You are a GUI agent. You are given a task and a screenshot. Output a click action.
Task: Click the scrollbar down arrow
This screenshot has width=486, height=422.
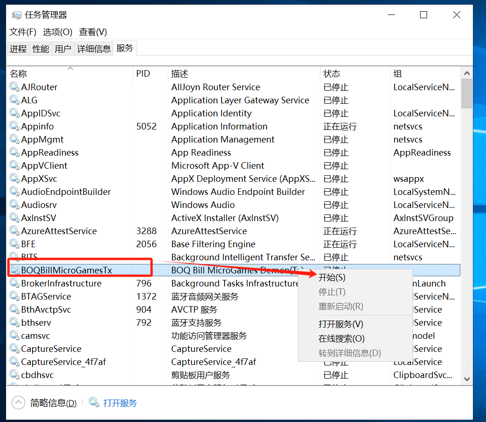466,379
